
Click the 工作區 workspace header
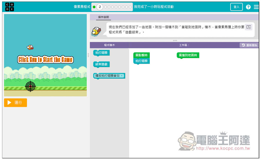click(x=184, y=45)
